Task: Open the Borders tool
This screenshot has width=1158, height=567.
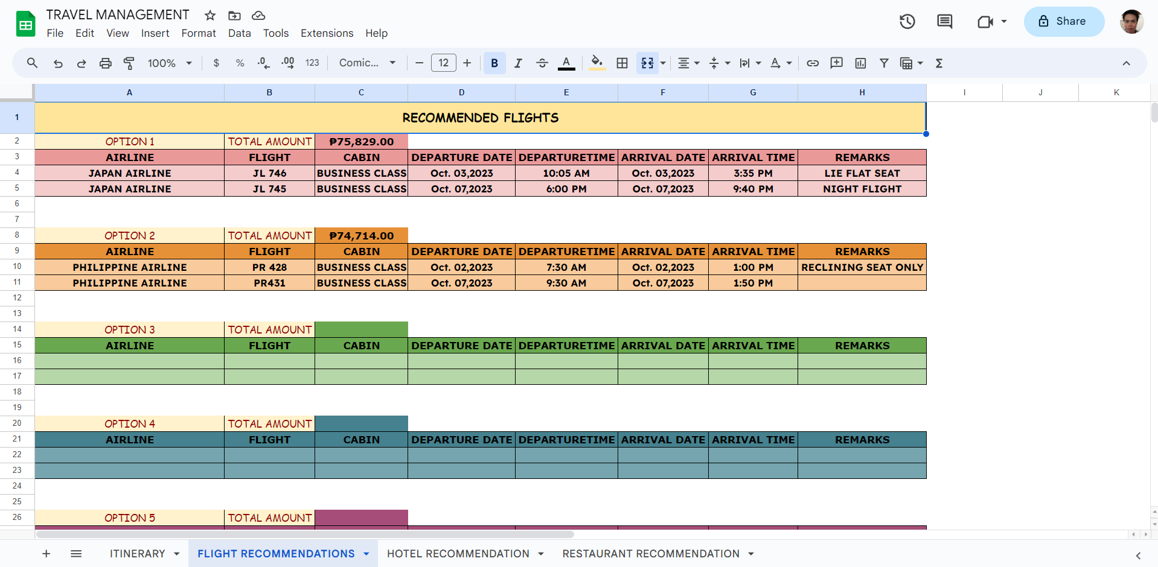Action: [622, 63]
